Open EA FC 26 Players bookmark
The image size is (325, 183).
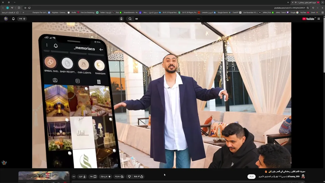[191, 12]
